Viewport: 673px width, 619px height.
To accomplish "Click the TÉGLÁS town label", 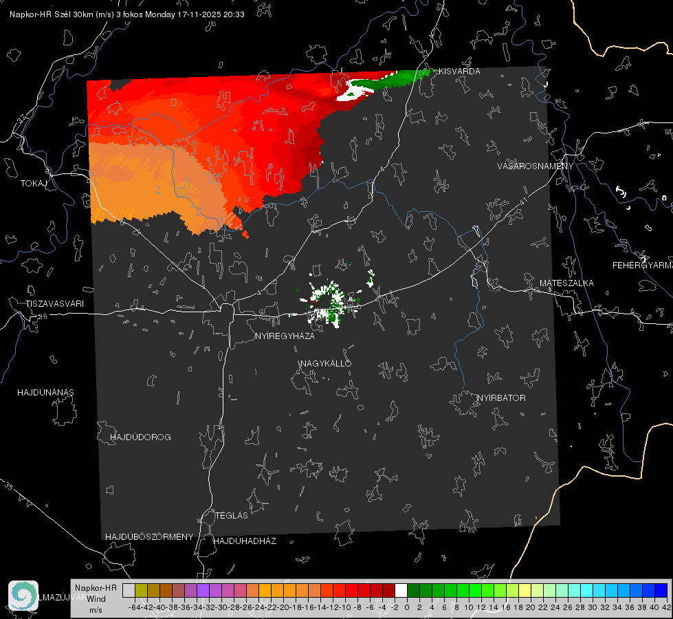I will [232, 516].
